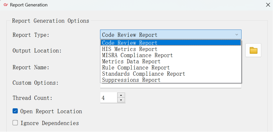
Task: Click the yellow folder browse icon
Action: coord(253,51)
